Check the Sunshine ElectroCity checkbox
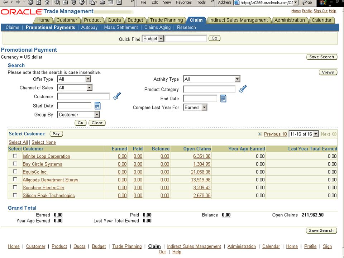This screenshot has width=344, height=258. 15,187
